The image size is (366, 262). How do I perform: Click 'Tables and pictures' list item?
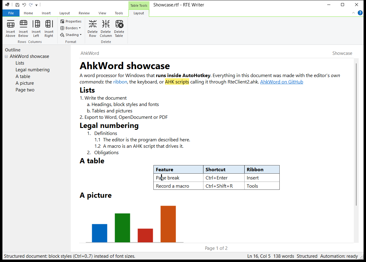(112, 111)
